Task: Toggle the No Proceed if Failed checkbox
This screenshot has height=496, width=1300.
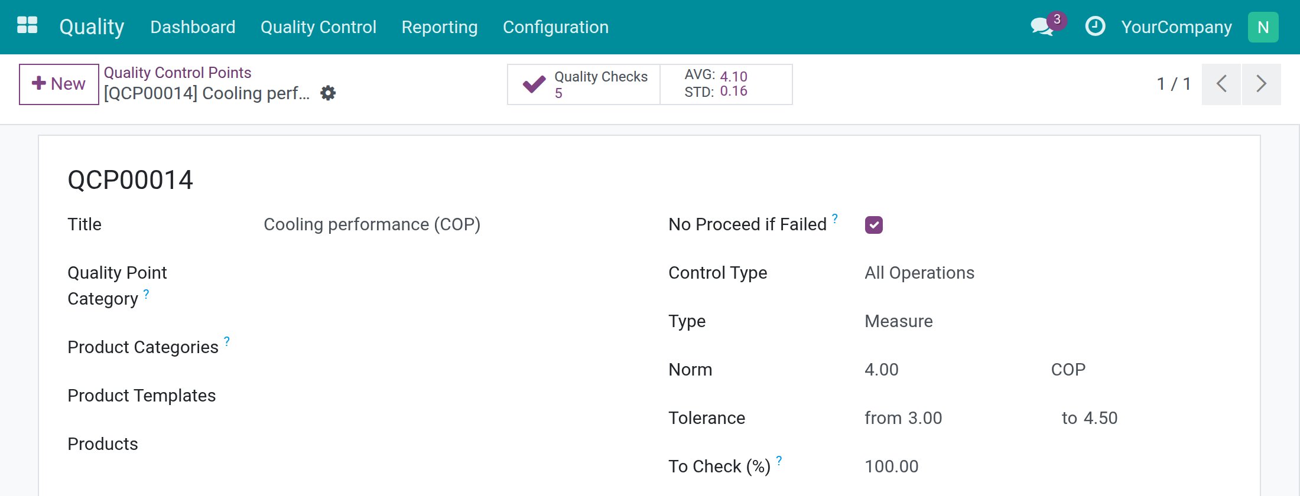Action: pos(874,224)
